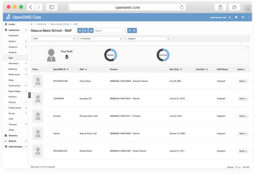This screenshot has height=174, width=255.
Task: Click Wanda Wilson's photo thumbnail
Action: coord(38,151)
